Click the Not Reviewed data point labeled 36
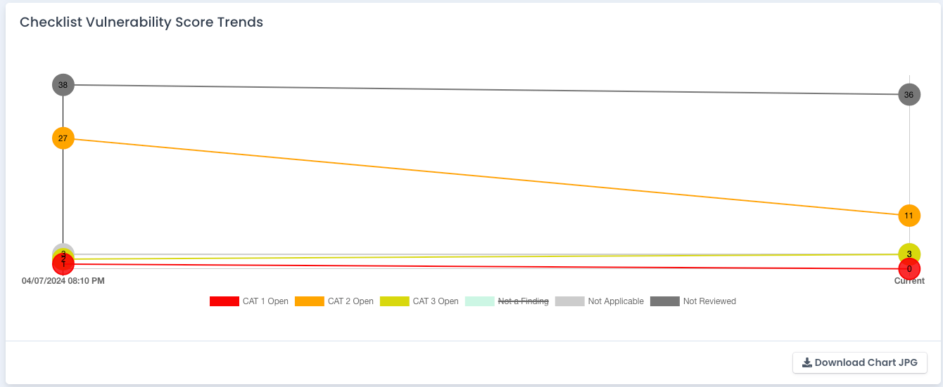 (x=909, y=95)
